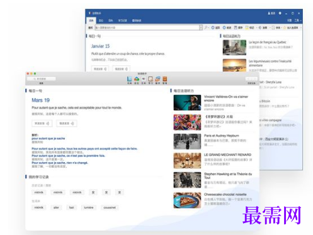Open 'Stephen Hawking et la Théorie du Tout' title

click(228, 176)
